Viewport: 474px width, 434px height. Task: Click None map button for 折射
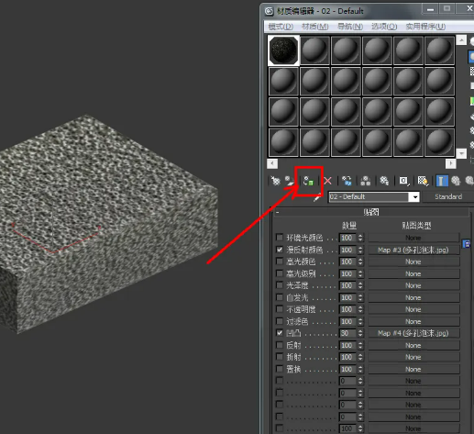413,357
